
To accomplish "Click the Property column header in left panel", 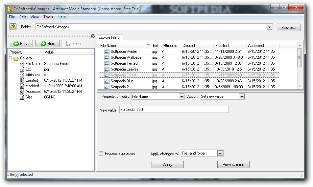I will click(x=25, y=52).
